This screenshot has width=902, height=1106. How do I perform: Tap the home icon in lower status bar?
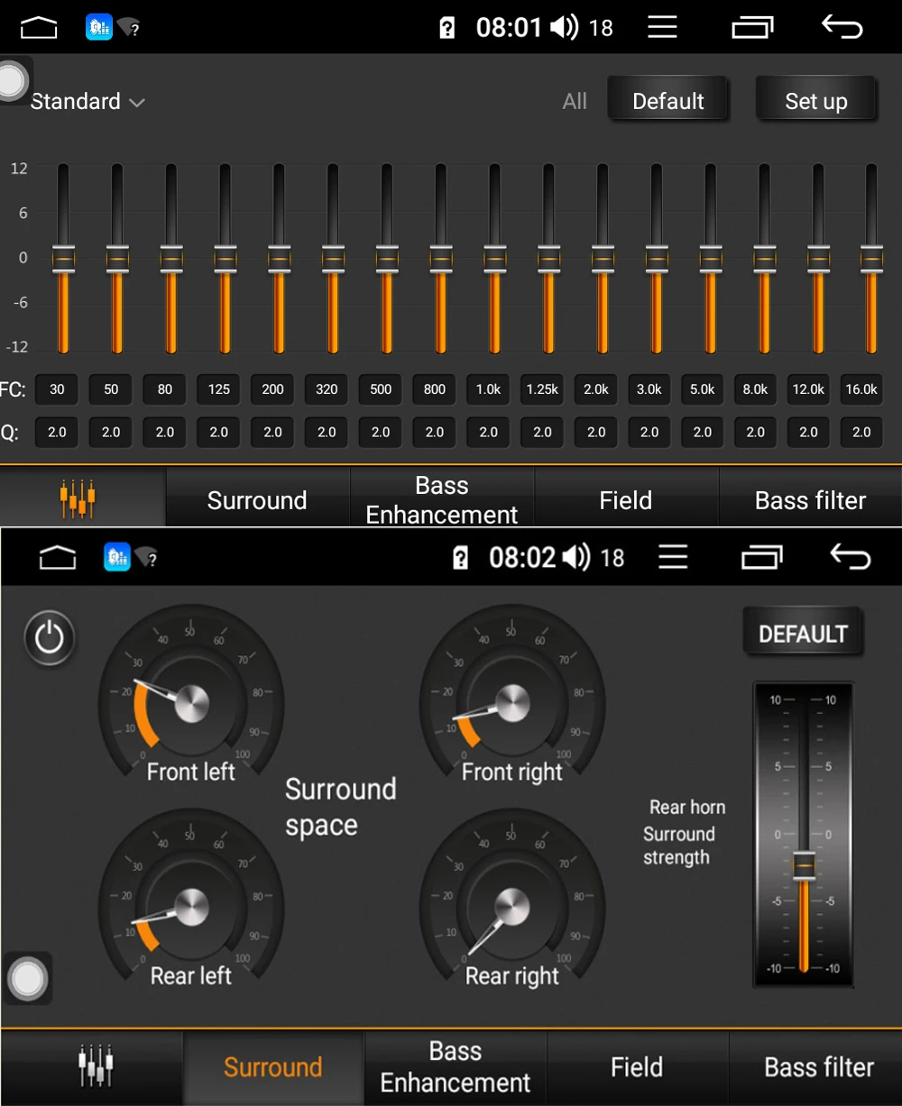pos(58,559)
